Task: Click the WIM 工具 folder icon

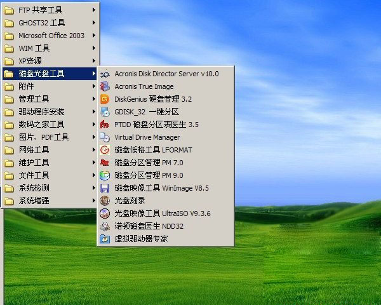Action: point(9,48)
